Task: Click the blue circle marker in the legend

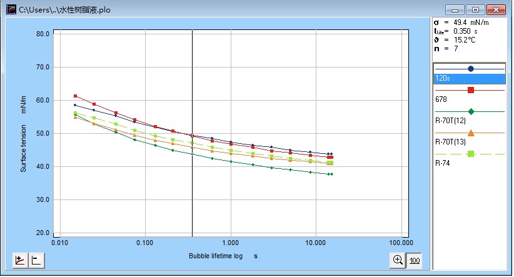Action: [470, 68]
